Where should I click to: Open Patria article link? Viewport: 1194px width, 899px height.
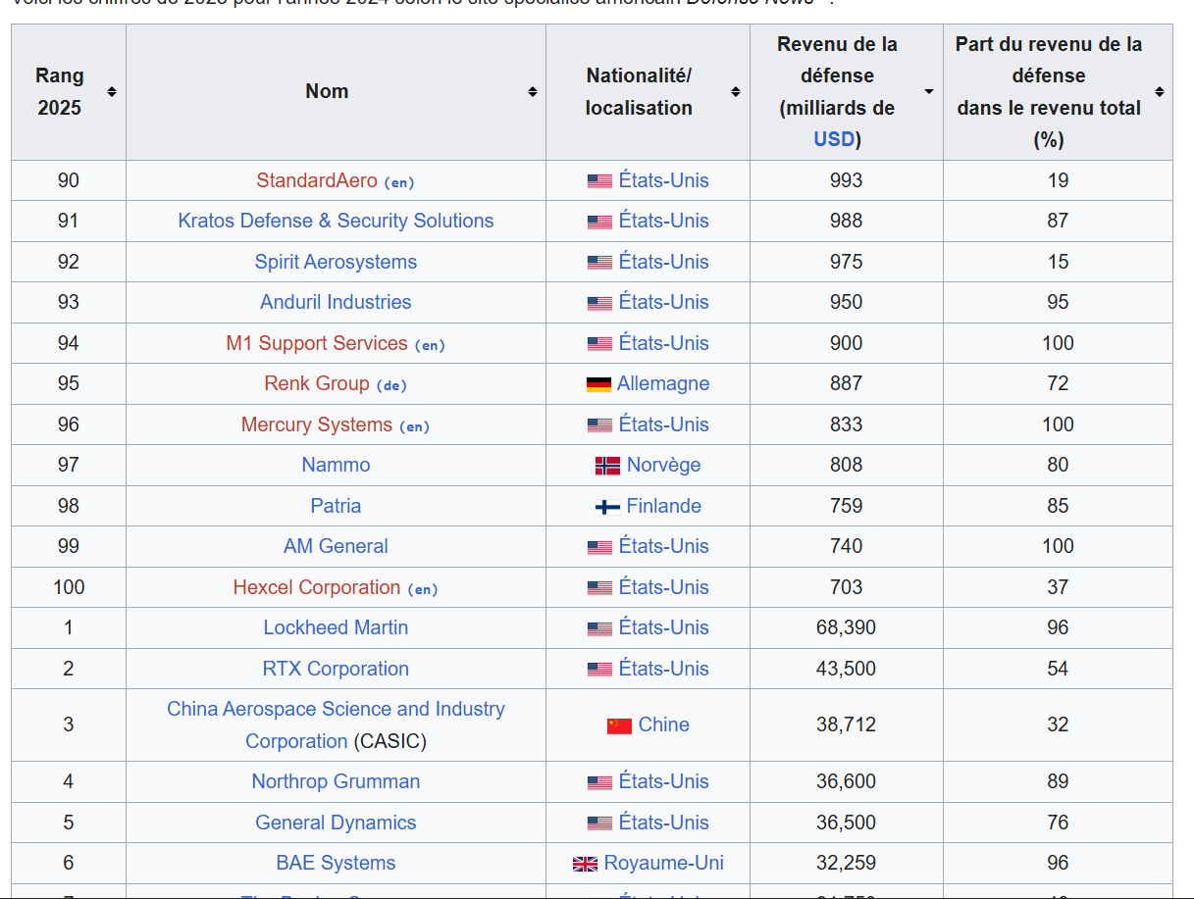[x=336, y=506]
